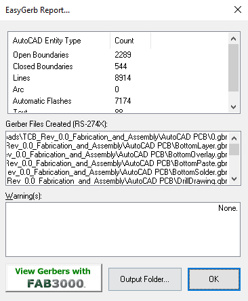Select the BottomLayer.gbr file entry
The width and height of the screenshot is (248, 301).
click(117, 146)
